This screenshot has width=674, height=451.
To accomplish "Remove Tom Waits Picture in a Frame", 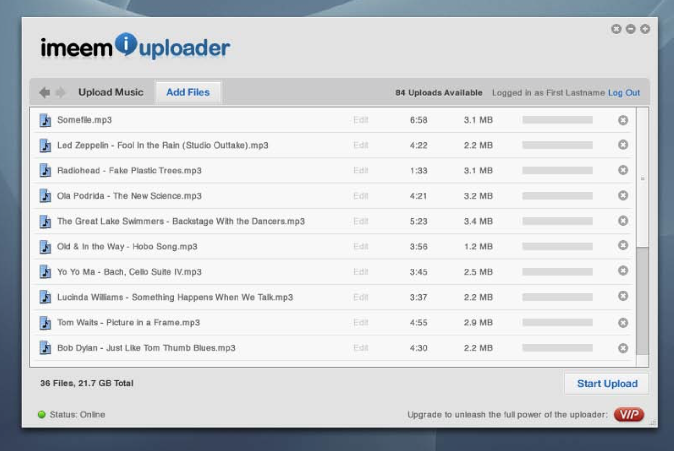I will coord(622,323).
